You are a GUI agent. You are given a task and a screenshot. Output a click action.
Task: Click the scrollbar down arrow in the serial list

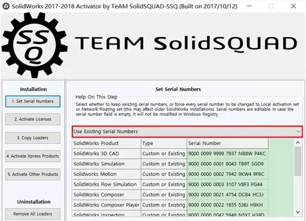[x=298, y=212]
